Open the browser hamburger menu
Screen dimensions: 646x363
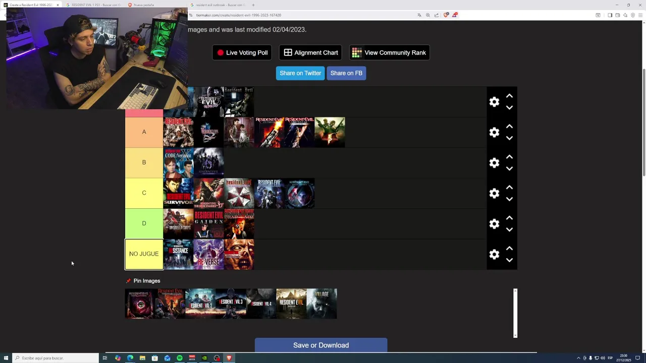tap(641, 15)
